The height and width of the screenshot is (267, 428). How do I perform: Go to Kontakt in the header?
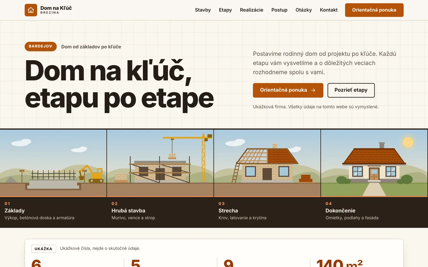coord(329,10)
